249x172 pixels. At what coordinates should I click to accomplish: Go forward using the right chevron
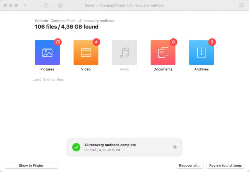(32, 6)
